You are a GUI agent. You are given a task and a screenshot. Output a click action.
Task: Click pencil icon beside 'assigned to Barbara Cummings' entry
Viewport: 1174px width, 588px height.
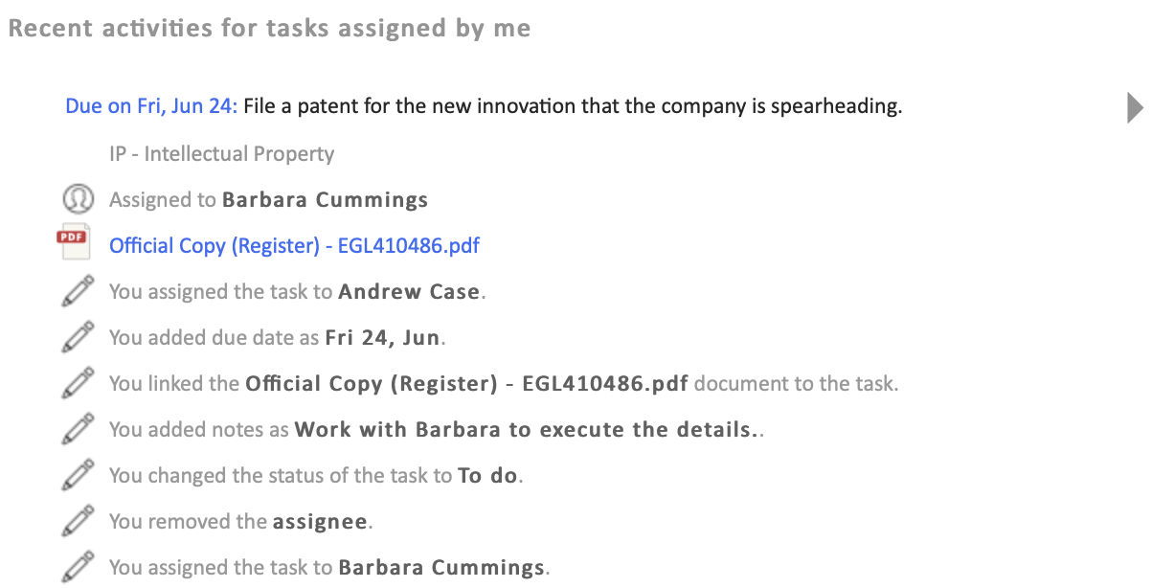[x=78, y=567]
